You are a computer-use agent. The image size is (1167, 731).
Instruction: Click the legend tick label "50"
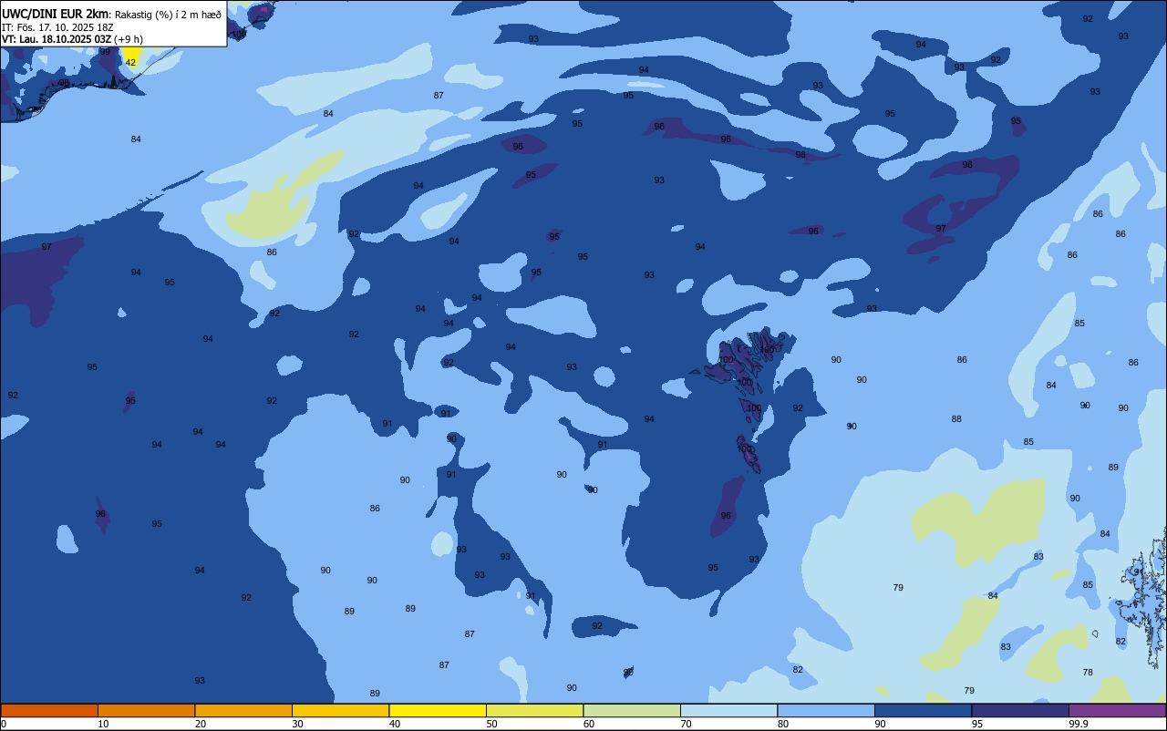pos(491,724)
